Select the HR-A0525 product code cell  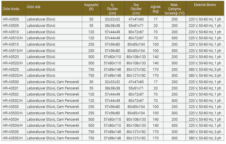tap(11, 70)
